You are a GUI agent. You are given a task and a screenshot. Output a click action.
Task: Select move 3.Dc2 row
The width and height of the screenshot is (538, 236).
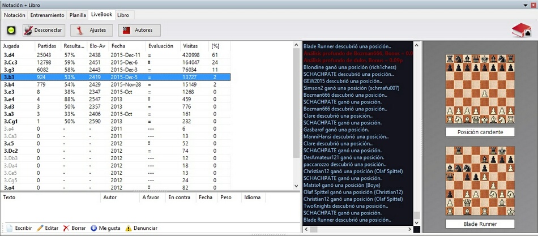(116, 151)
